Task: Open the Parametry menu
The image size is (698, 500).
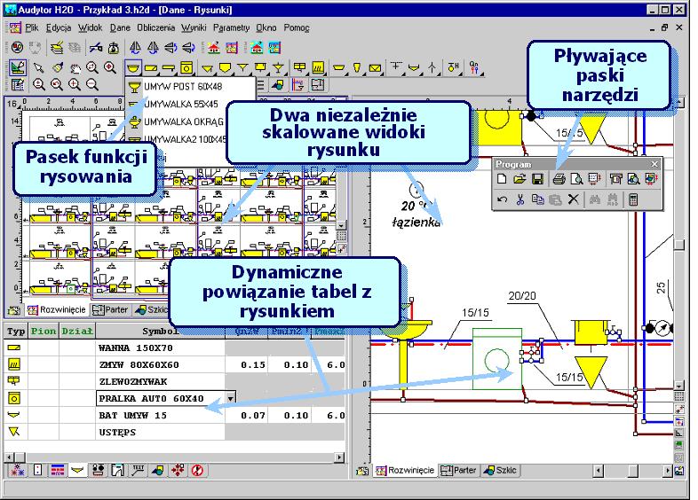Action: point(231,27)
